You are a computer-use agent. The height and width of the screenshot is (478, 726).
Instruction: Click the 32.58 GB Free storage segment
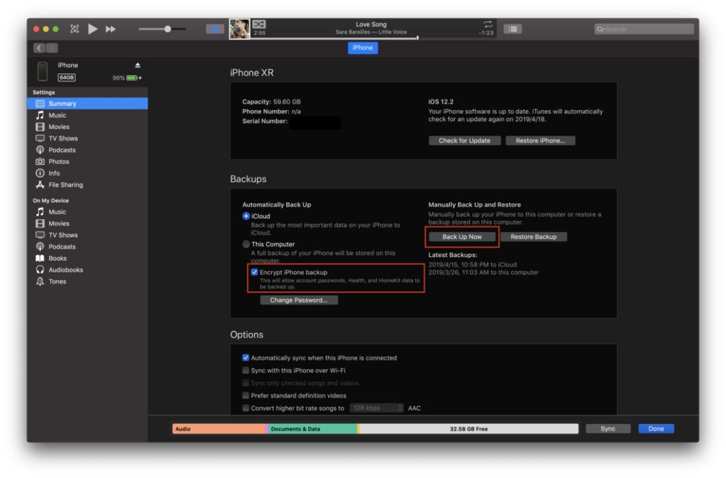click(x=469, y=429)
